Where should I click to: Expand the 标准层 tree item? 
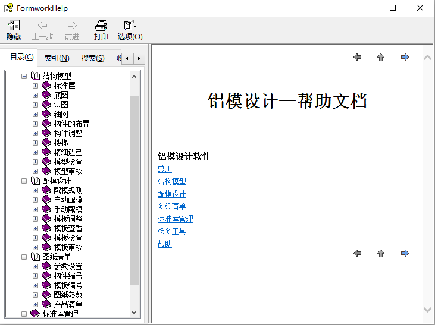click(x=35, y=86)
